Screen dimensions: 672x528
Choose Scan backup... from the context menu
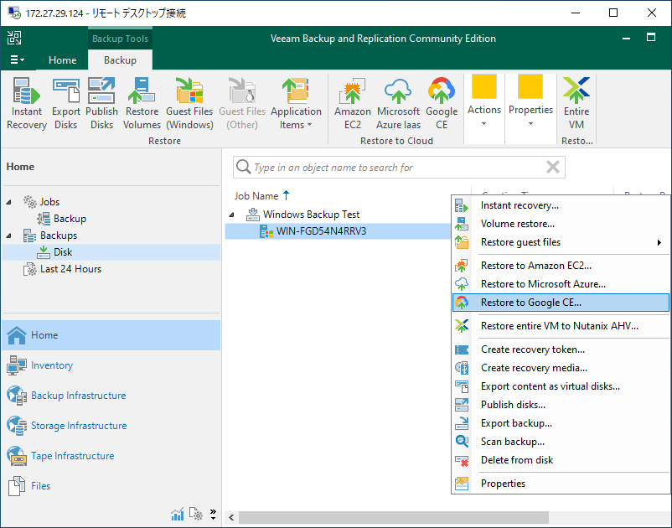(x=561, y=442)
